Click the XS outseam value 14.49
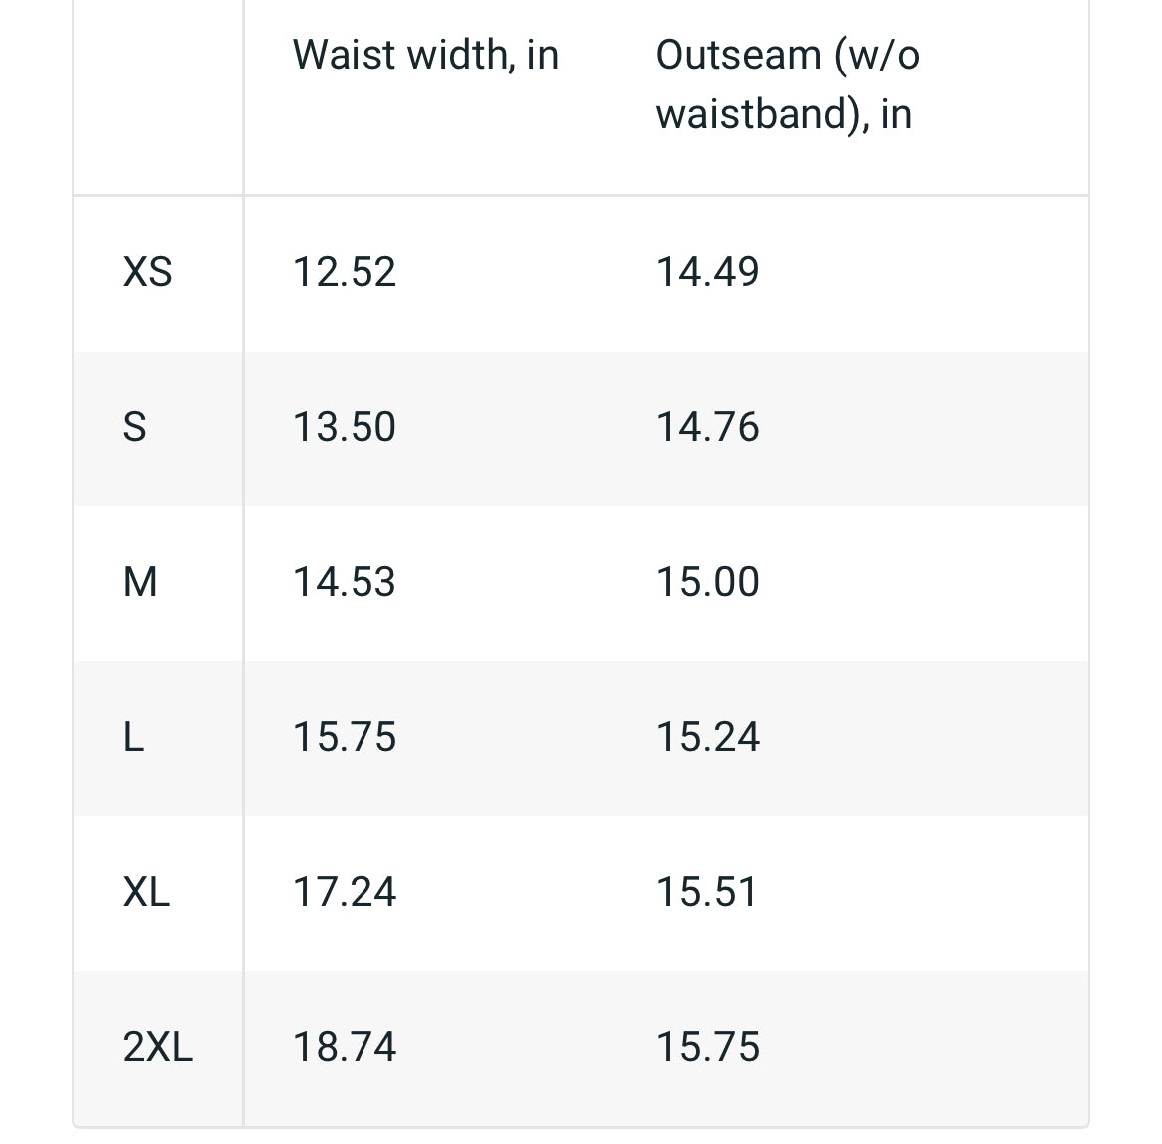The image size is (1162, 1144). tap(708, 272)
